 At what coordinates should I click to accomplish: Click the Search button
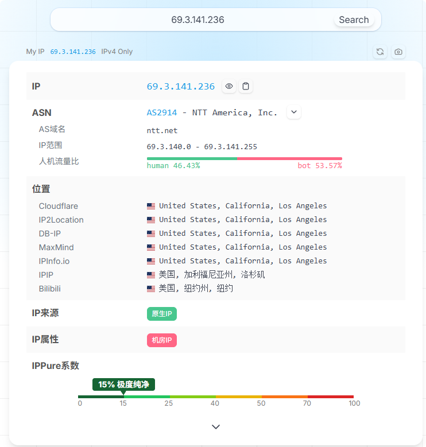click(354, 20)
